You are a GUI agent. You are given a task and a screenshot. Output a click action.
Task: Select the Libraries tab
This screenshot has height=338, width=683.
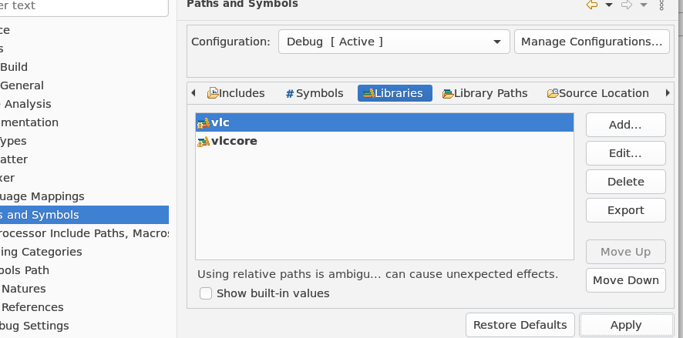pos(395,93)
